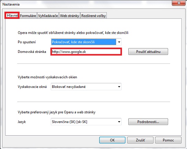Cancel changes with the Zrušiť button

[x=140, y=140]
